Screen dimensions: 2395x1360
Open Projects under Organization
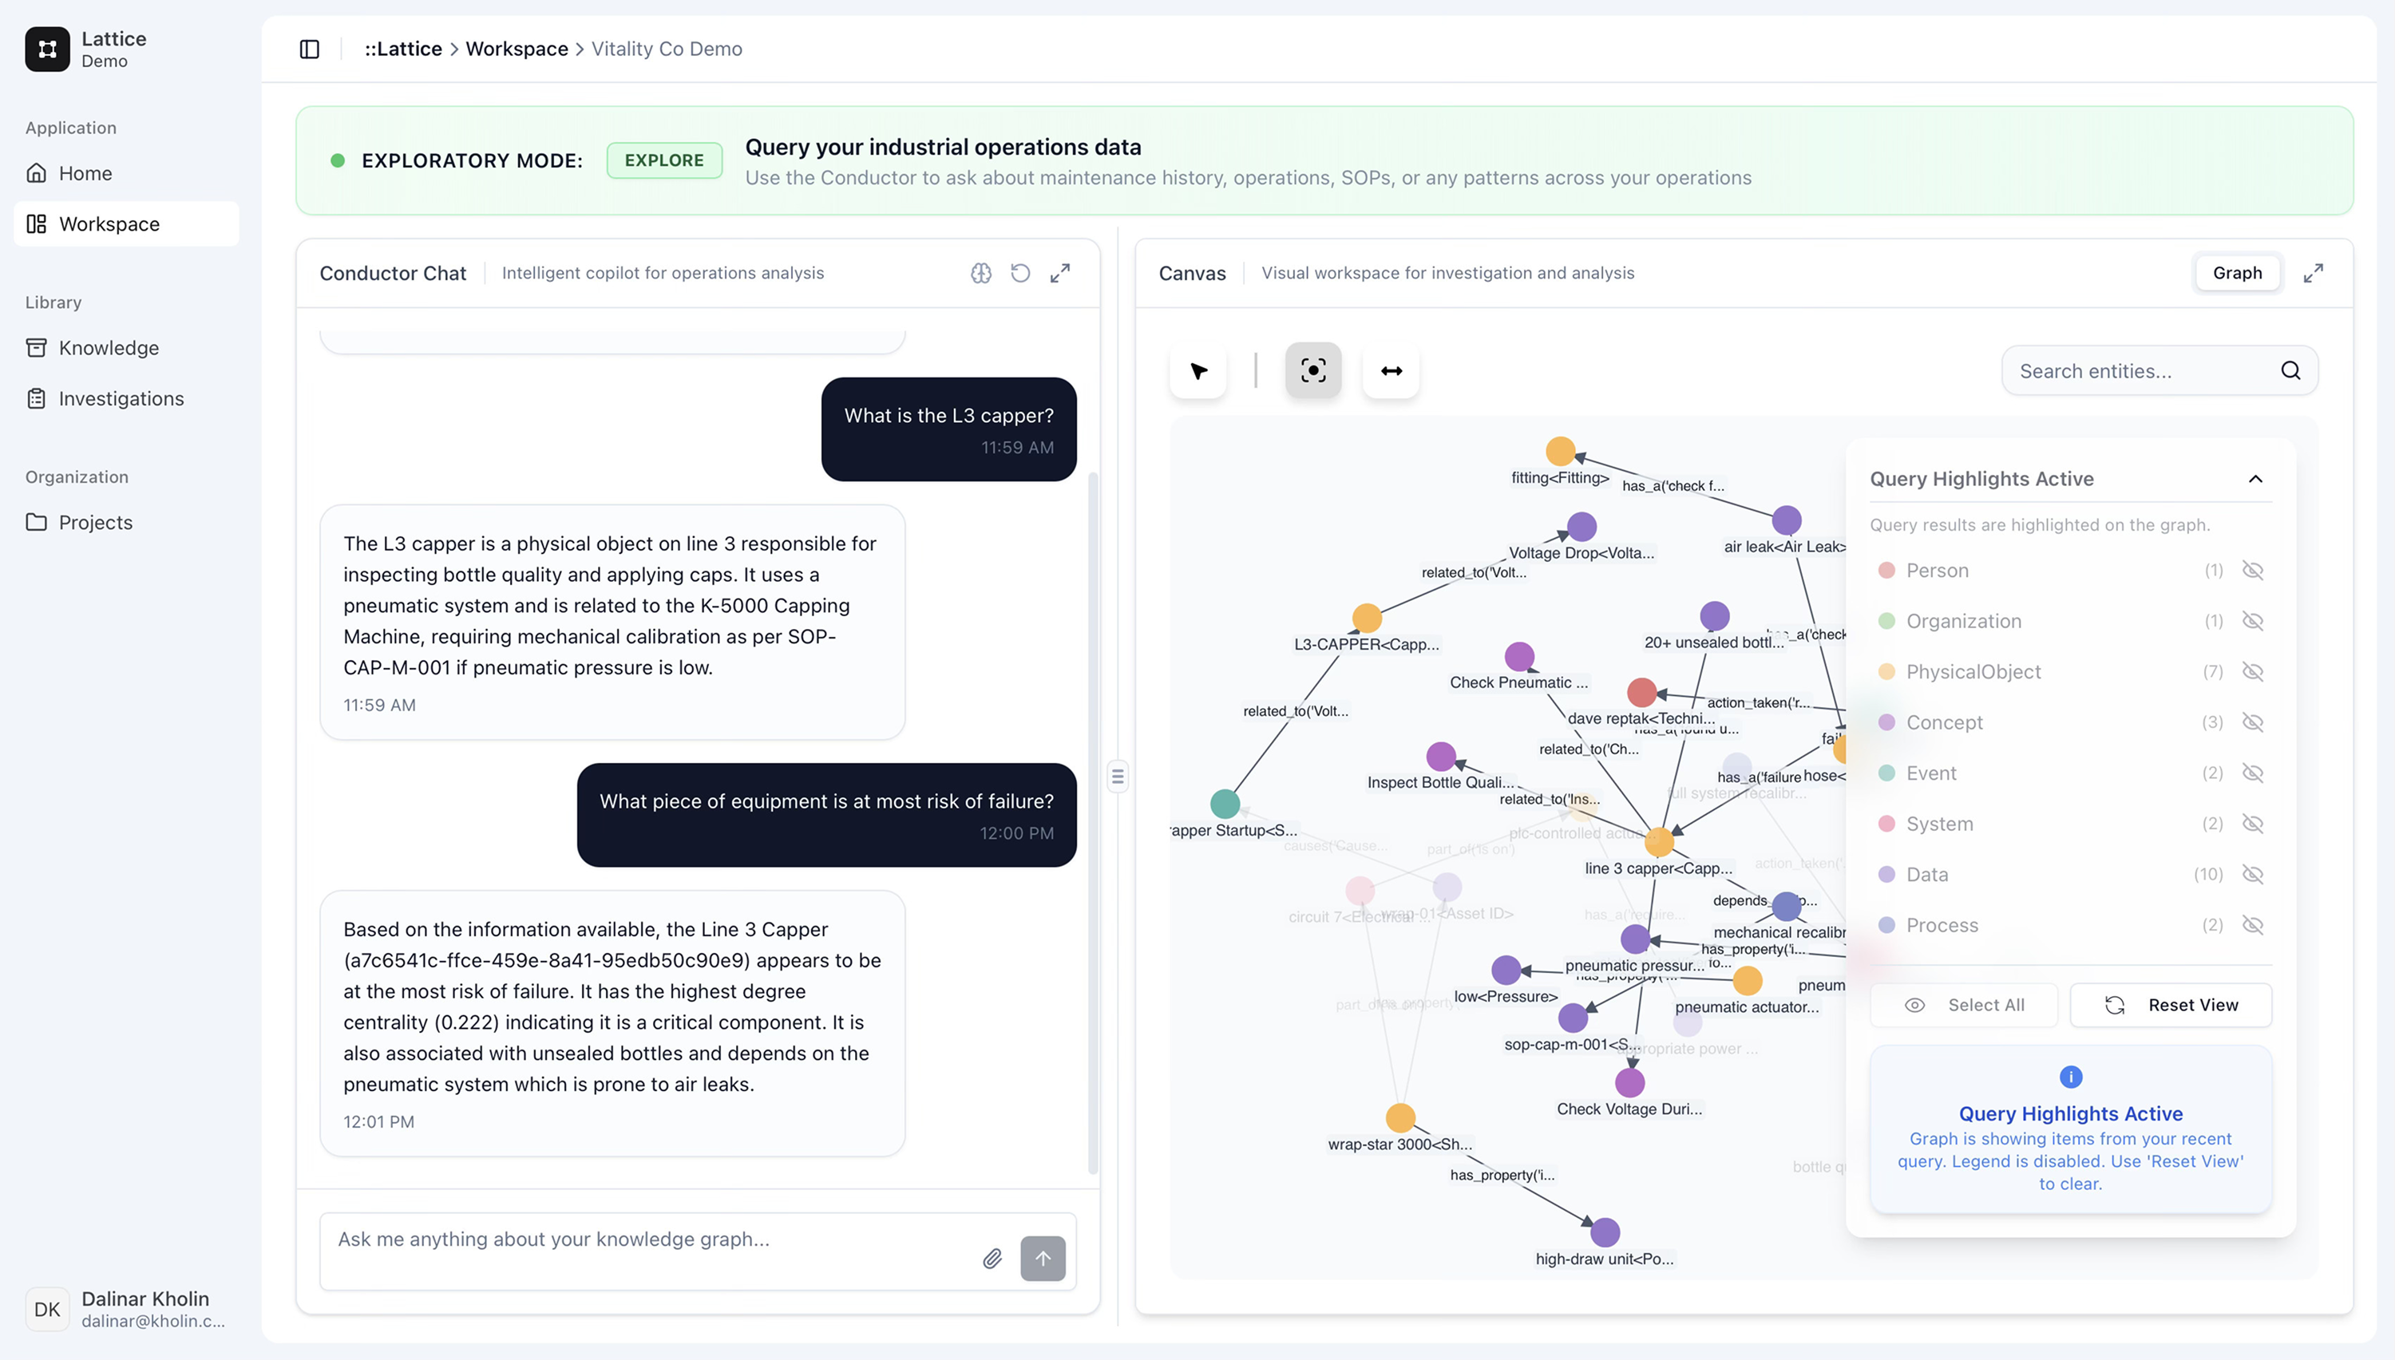(x=126, y=522)
